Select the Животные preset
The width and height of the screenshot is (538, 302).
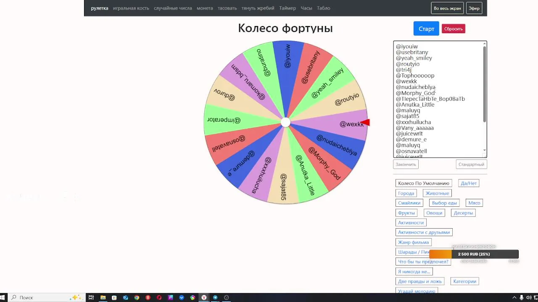pyautogui.click(x=437, y=193)
